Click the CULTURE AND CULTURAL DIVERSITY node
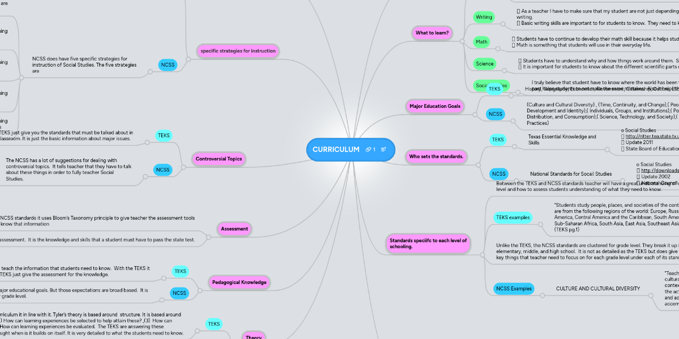 (598, 288)
